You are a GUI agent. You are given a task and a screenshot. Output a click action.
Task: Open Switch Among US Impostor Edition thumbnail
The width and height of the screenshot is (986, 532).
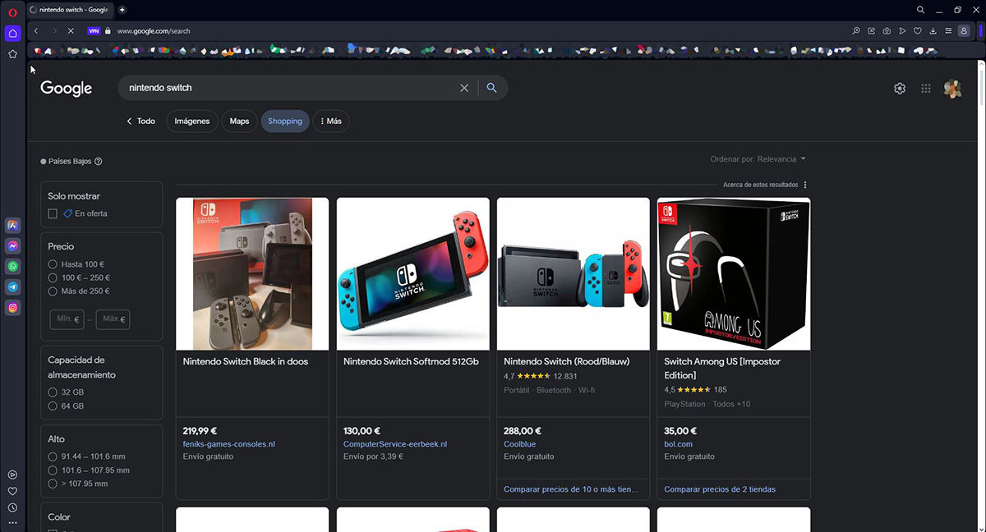[x=734, y=274]
